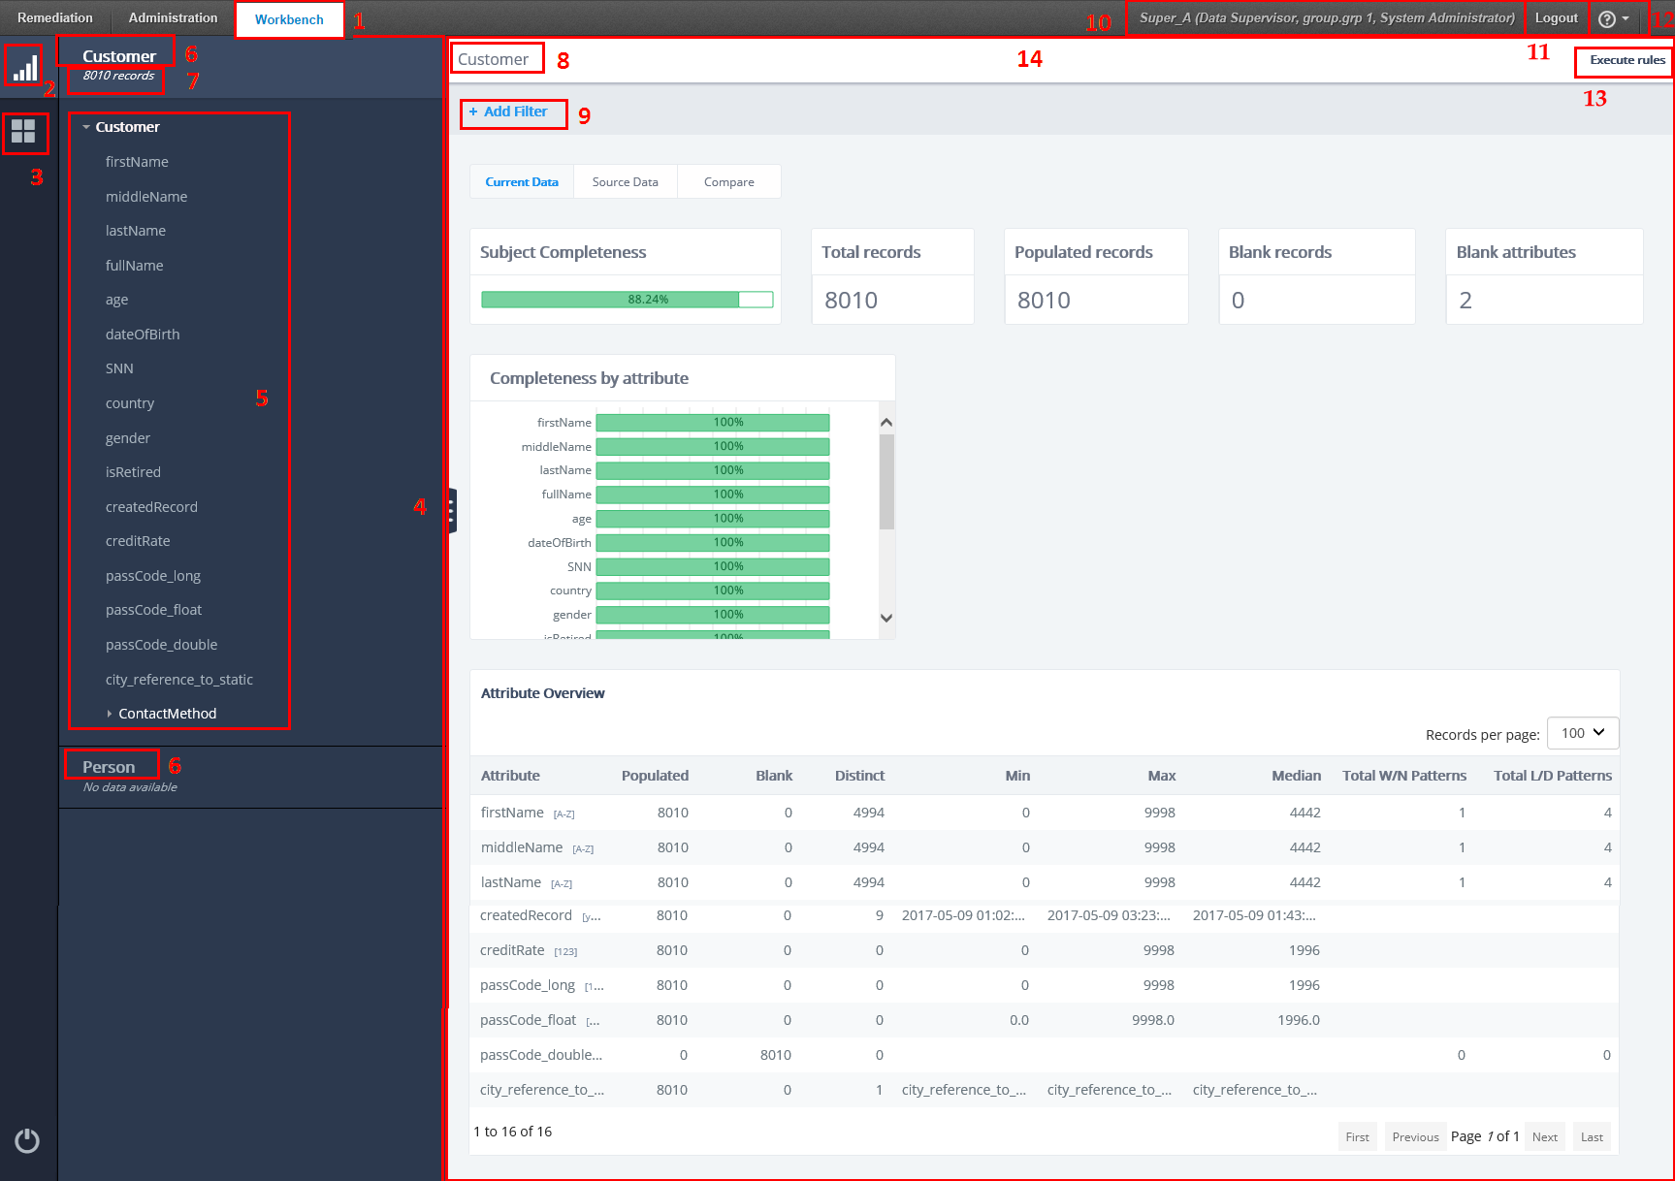Click the completeness chart scrollbar thumb

click(x=886, y=482)
